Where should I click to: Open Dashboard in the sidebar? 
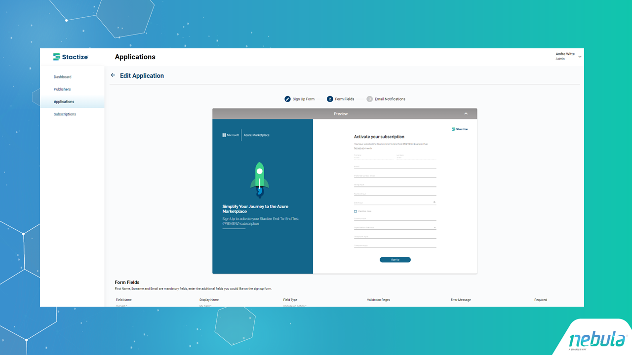pyautogui.click(x=63, y=77)
